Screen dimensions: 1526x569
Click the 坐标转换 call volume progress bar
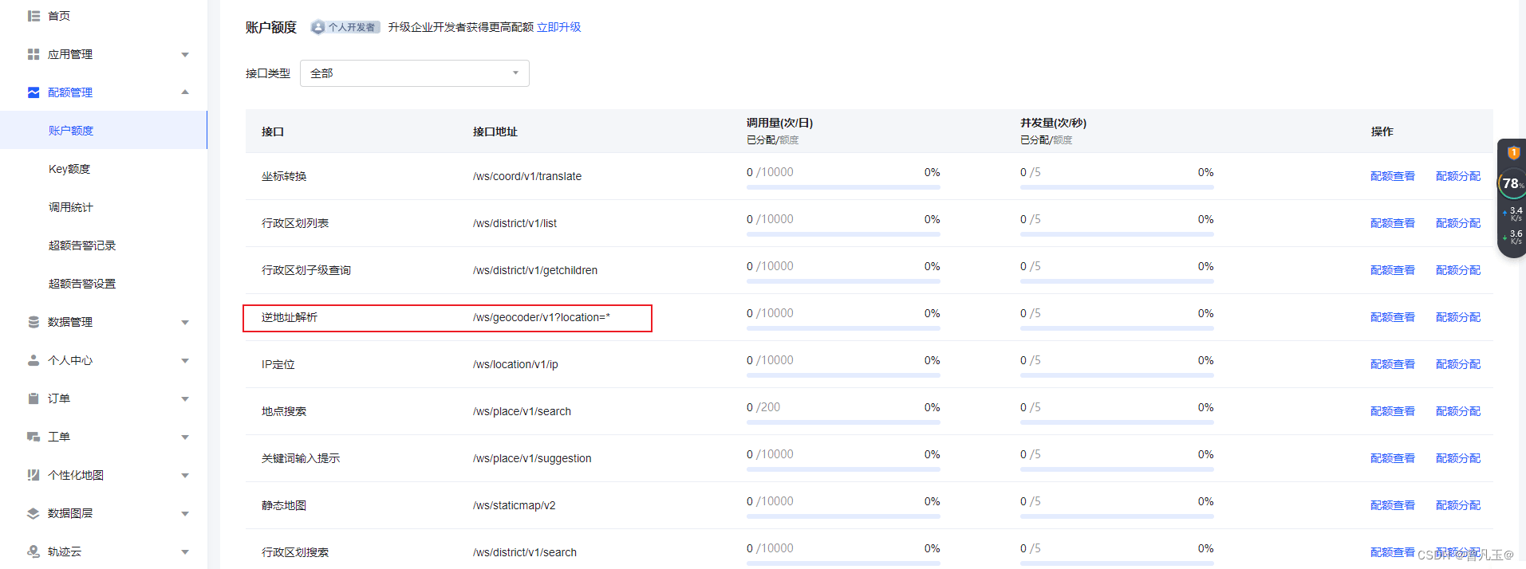(843, 187)
